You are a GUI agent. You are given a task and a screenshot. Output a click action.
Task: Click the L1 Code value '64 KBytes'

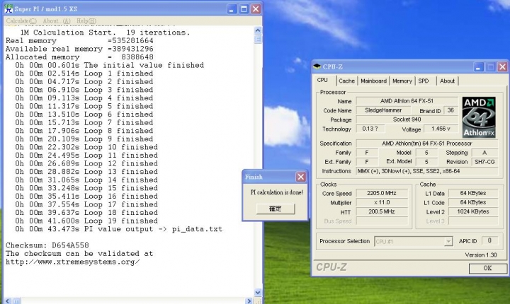(x=473, y=202)
